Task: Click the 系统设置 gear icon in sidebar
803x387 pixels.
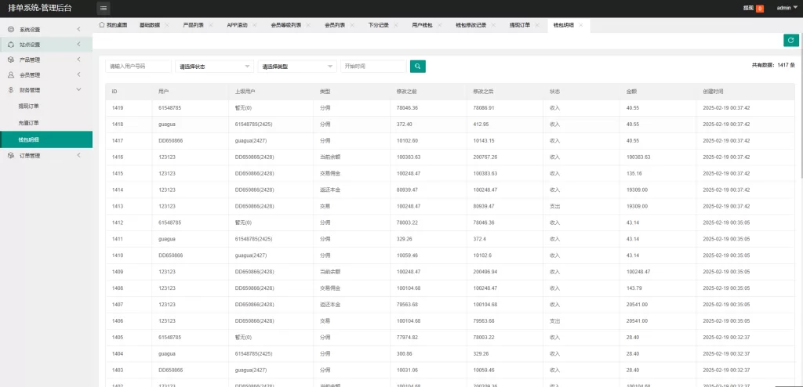Action: tap(11, 30)
